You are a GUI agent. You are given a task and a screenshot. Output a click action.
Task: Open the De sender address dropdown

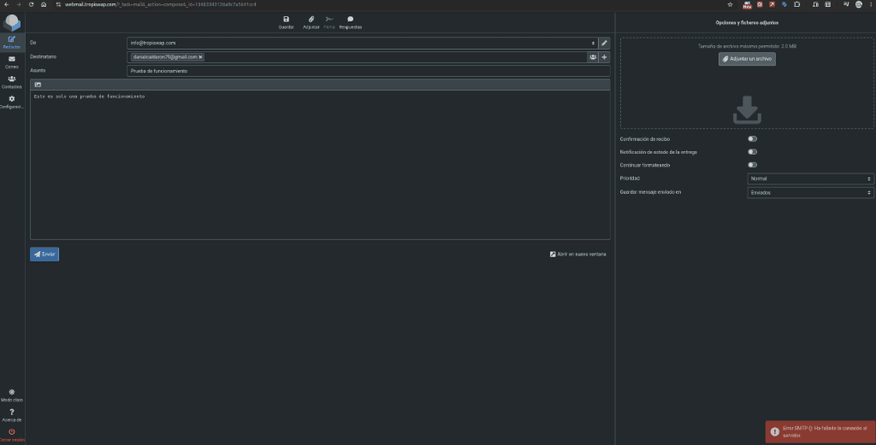coord(362,43)
